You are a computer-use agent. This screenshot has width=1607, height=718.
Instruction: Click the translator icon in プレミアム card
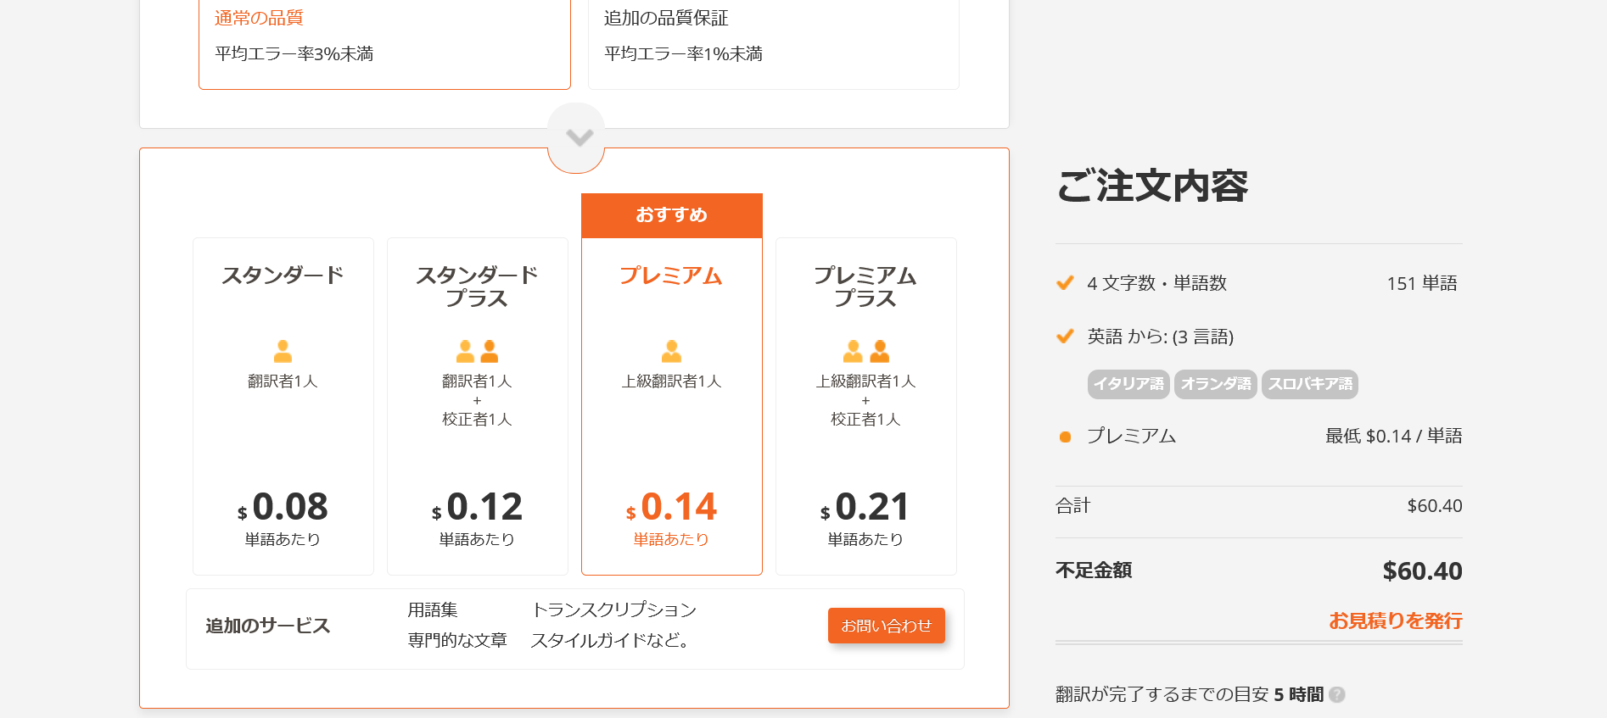point(672,351)
